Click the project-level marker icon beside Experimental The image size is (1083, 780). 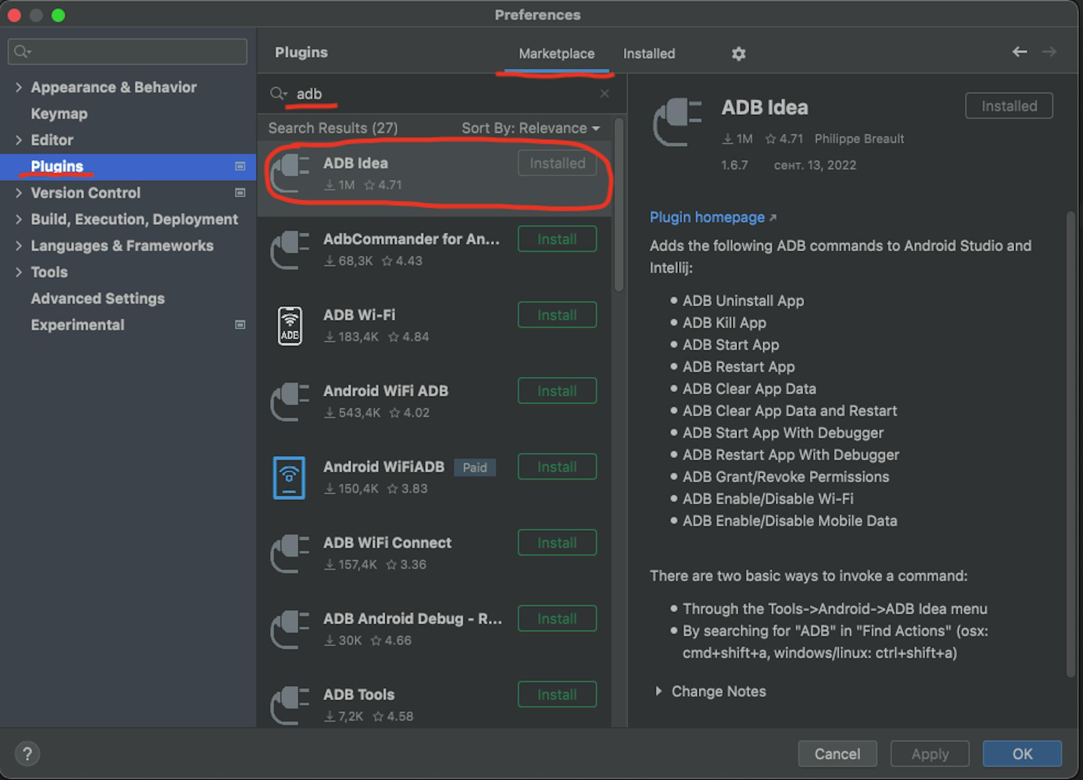point(240,324)
